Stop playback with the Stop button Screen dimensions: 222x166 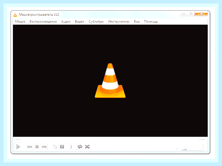[37, 147]
